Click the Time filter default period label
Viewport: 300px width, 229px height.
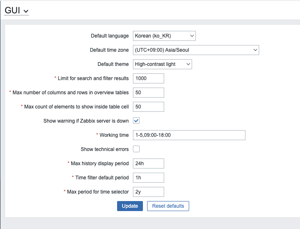pos(102,178)
